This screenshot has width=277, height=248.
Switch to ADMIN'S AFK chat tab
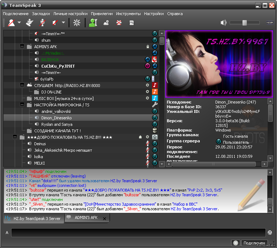[86, 217]
